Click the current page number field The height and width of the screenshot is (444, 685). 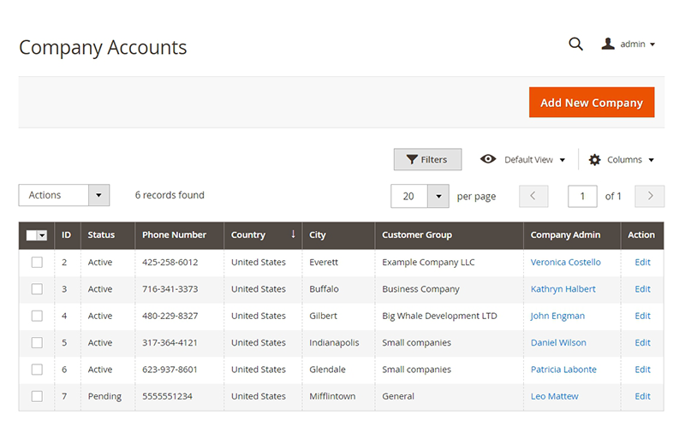(582, 196)
